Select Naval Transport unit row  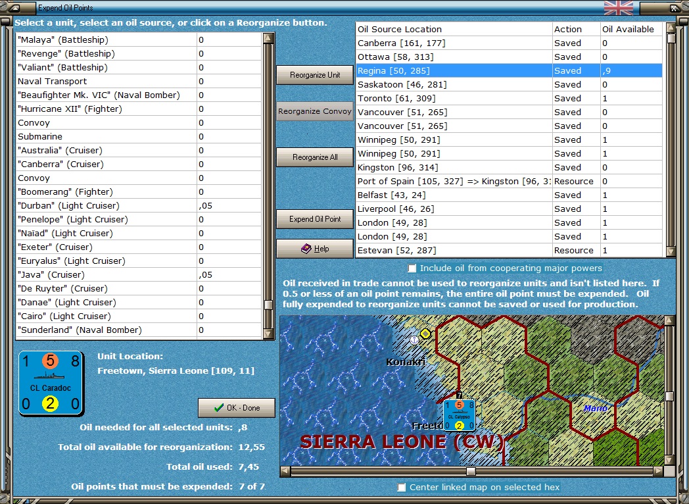(x=139, y=82)
